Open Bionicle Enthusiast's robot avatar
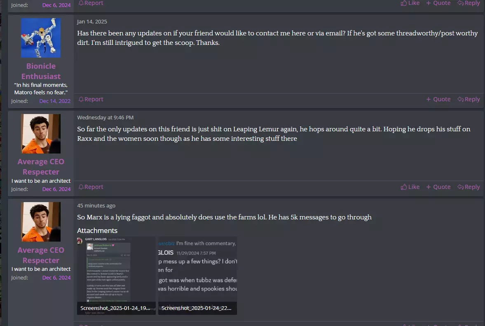This screenshot has height=326, width=485. coord(41,38)
